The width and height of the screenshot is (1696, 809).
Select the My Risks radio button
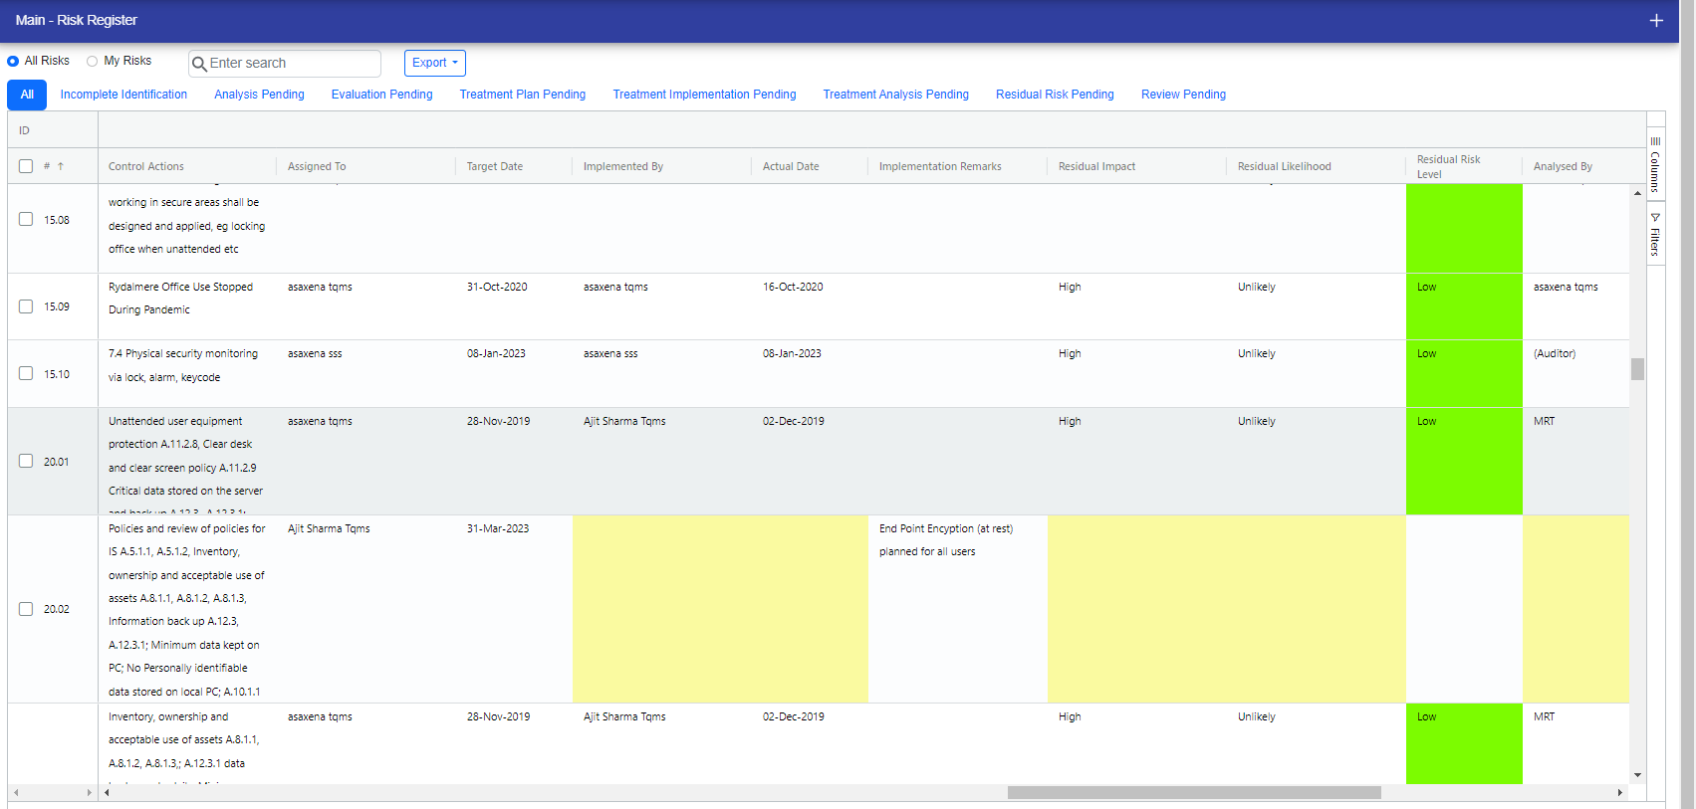click(x=93, y=61)
